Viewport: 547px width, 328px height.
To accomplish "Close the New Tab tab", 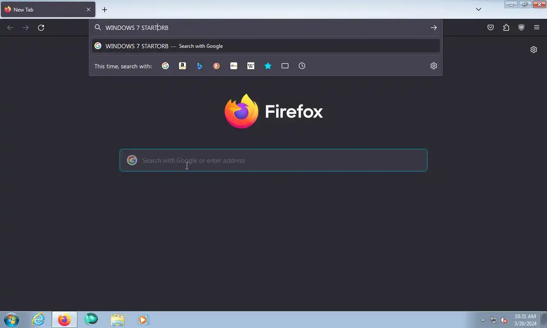I will click(88, 9).
